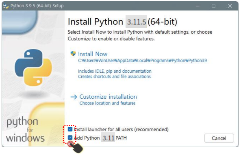Click the Install launcher for all users label
243x156 pixels.
121,130
